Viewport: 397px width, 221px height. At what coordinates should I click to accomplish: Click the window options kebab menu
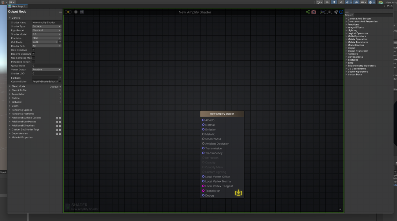click(385, 6)
